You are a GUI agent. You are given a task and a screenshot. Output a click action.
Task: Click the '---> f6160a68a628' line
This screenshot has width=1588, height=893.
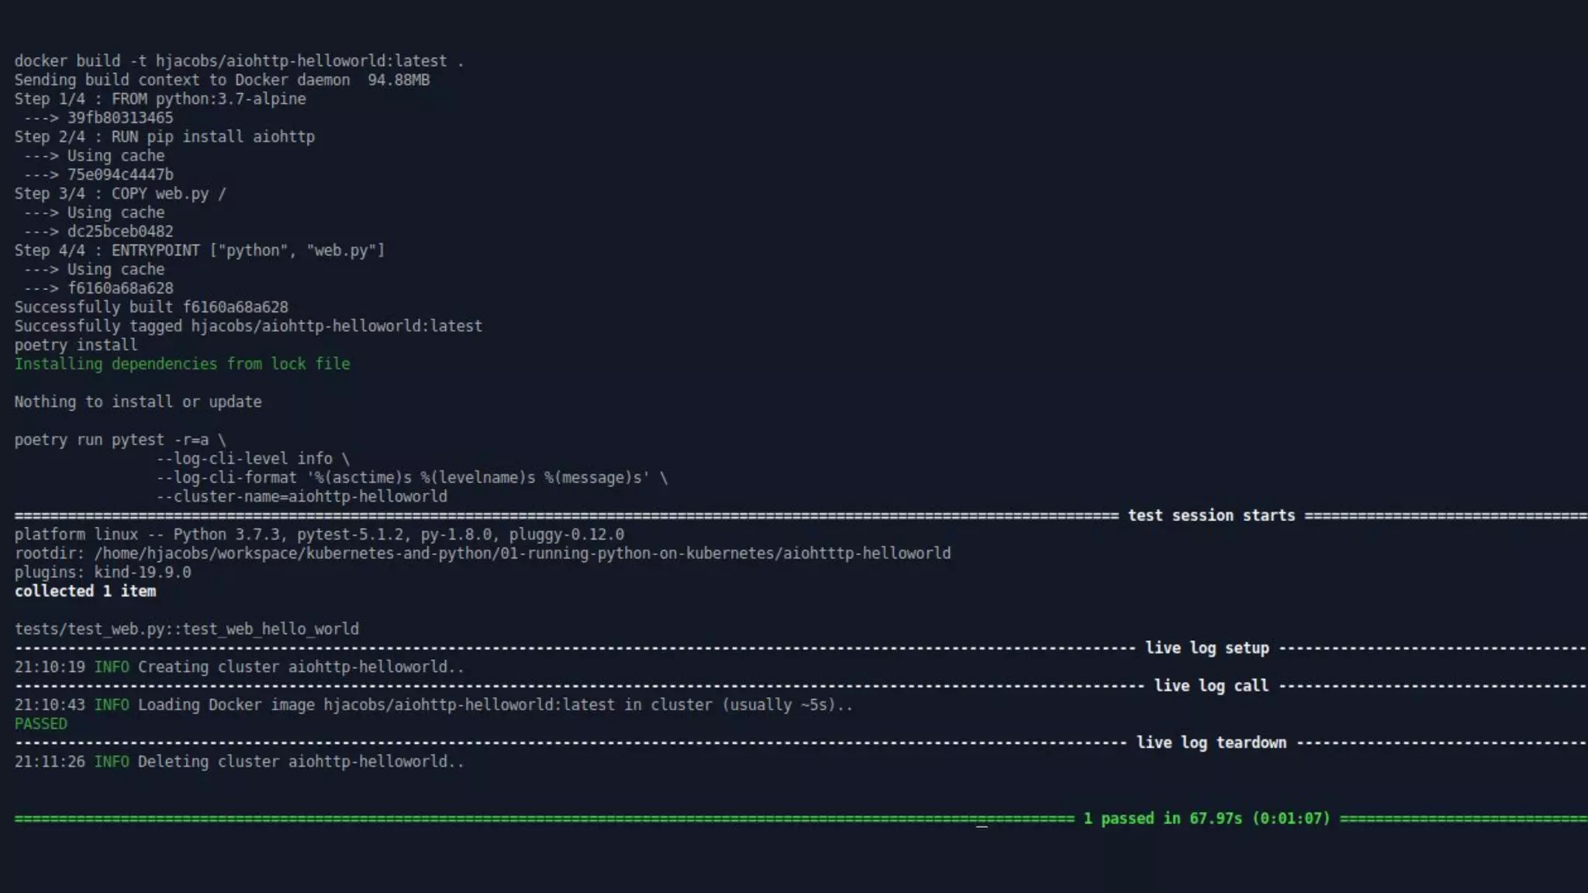(x=98, y=288)
